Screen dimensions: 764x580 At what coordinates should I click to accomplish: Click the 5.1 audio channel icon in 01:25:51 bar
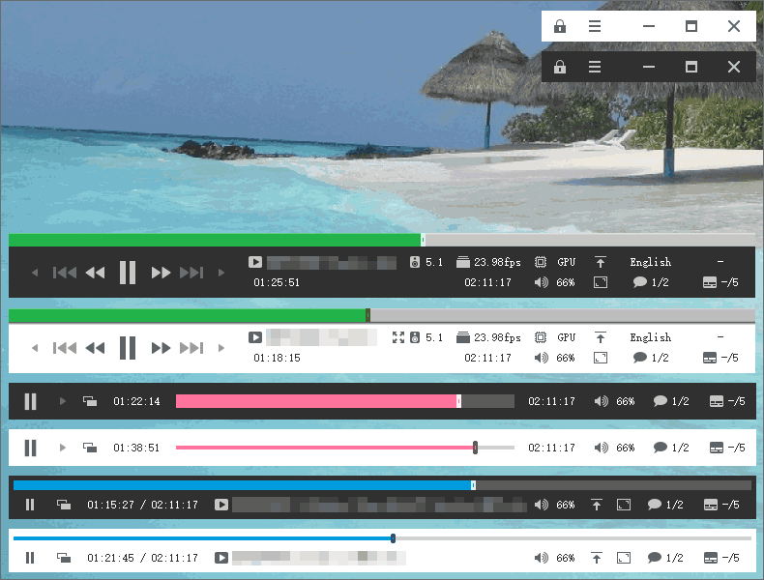point(415,262)
